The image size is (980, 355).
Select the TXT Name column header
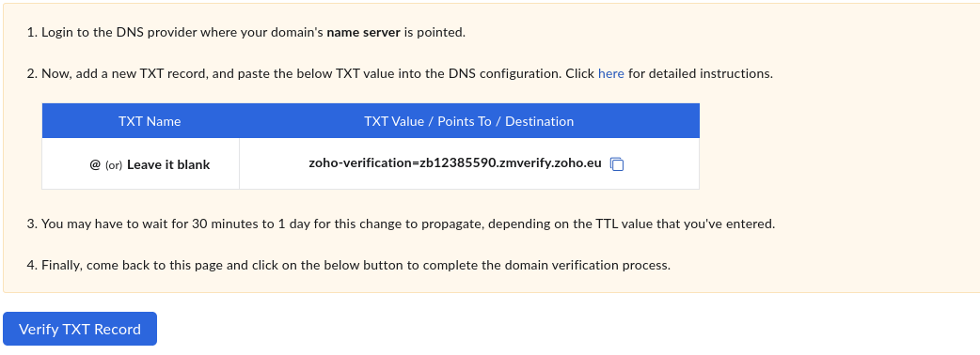150,121
